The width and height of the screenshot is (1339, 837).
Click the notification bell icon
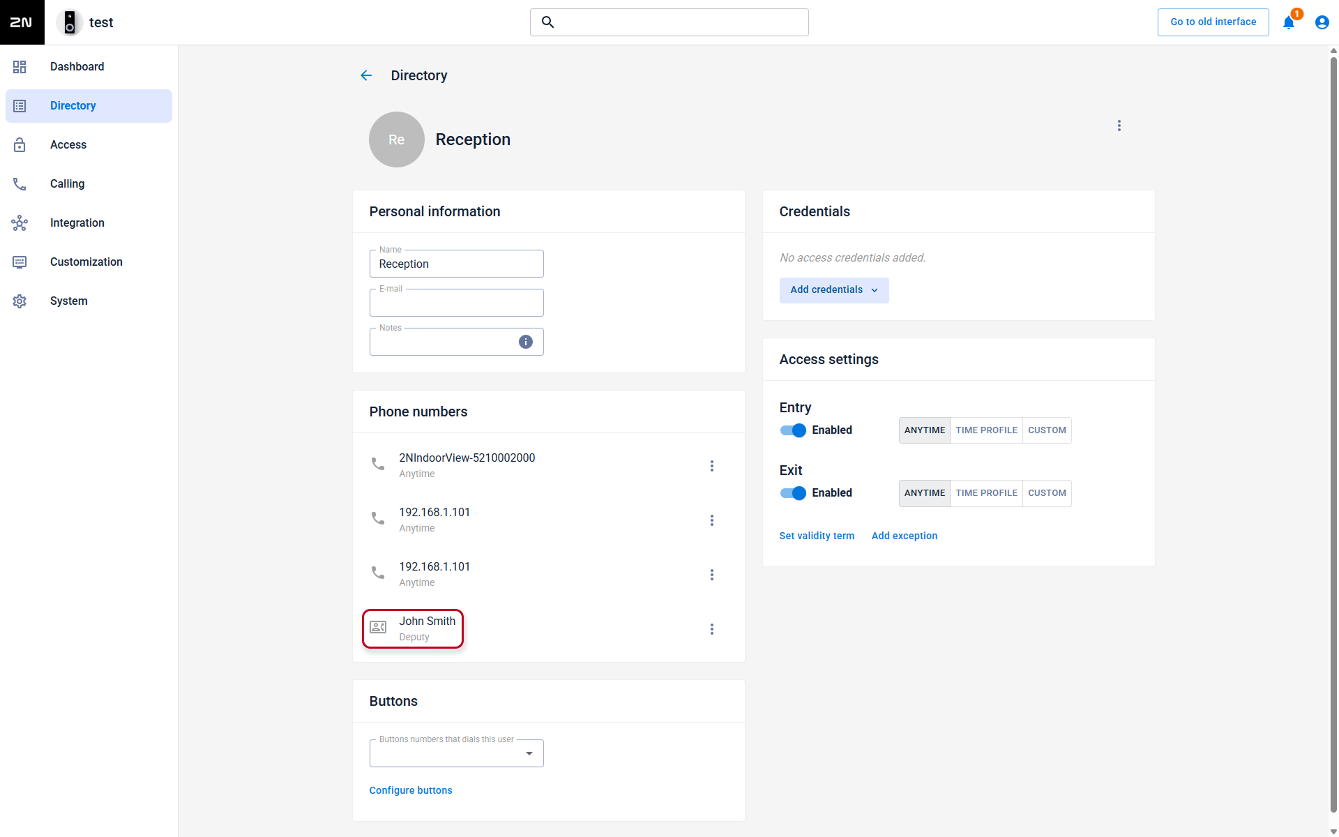[1289, 22]
